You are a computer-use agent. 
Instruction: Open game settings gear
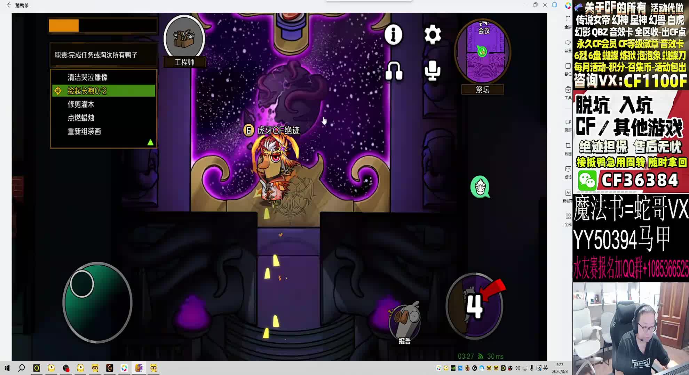(433, 34)
